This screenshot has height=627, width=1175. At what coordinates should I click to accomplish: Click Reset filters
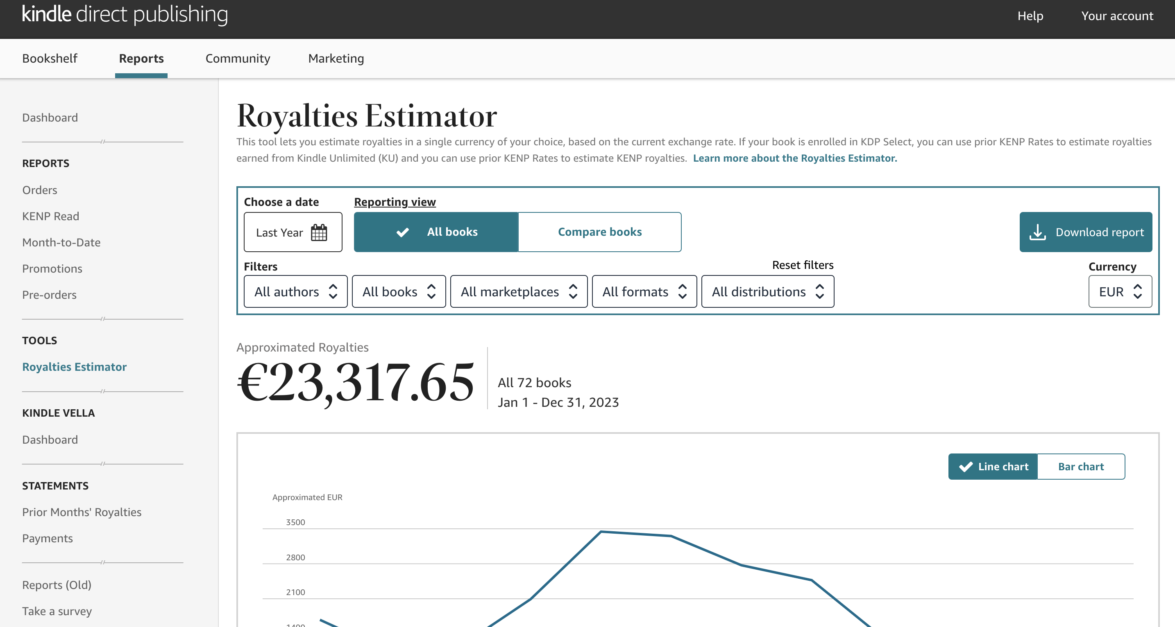click(802, 265)
